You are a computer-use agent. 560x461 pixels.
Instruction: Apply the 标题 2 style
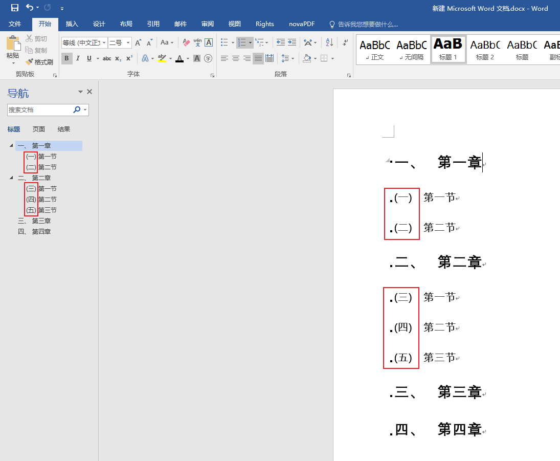[485, 50]
